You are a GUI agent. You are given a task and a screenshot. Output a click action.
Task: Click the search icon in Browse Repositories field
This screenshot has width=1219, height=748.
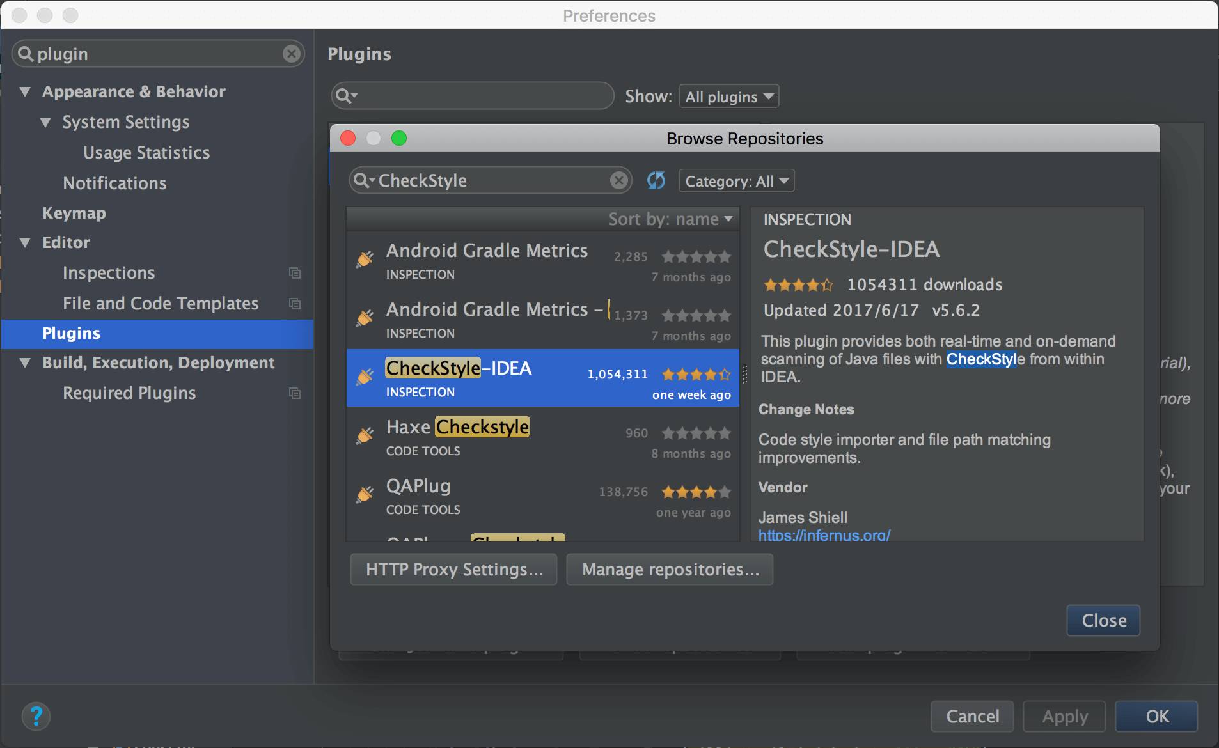pyautogui.click(x=363, y=181)
